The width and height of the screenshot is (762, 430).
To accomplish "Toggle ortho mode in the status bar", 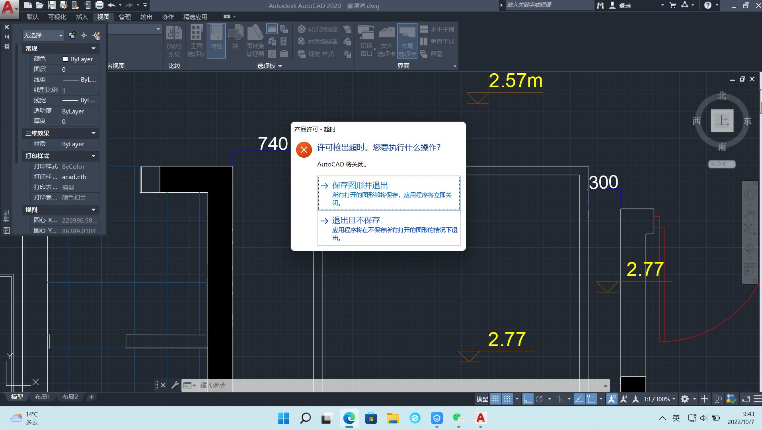I will (528, 399).
